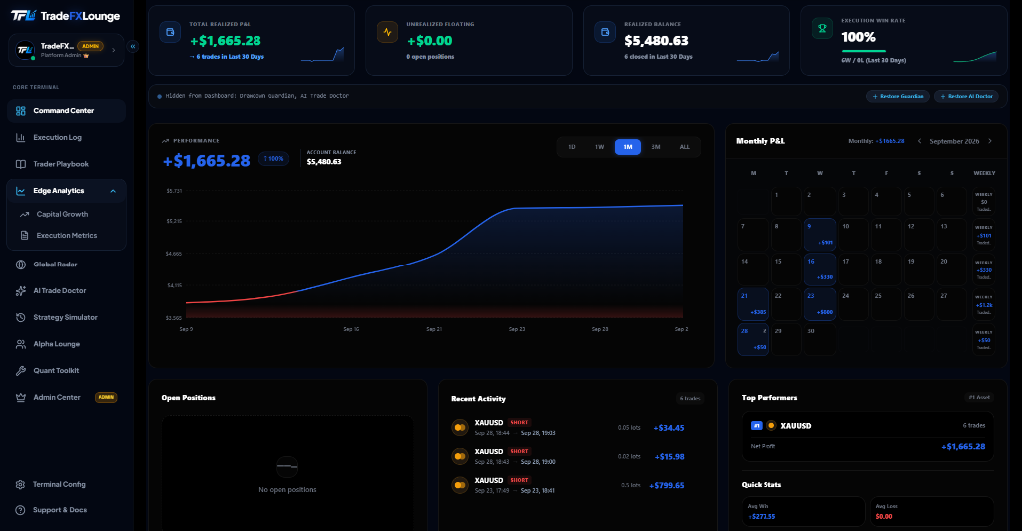Click the Command Center grid icon
This screenshot has height=531, width=1022.
point(21,111)
